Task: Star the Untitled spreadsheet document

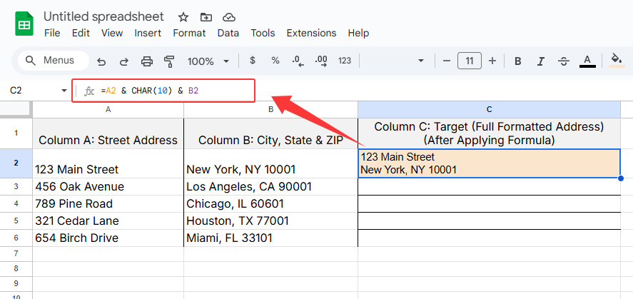Action: click(x=183, y=16)
